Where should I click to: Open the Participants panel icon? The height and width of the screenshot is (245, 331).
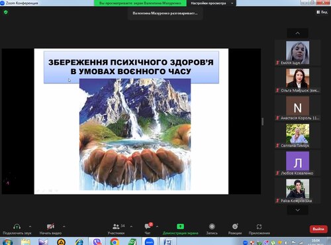[x=116, y=226]
